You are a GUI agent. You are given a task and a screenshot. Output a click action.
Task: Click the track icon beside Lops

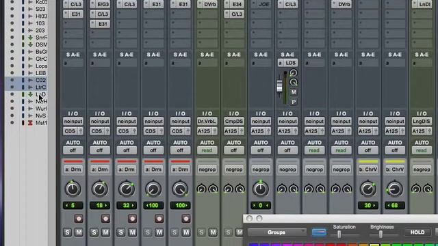[x=30, y=66]
